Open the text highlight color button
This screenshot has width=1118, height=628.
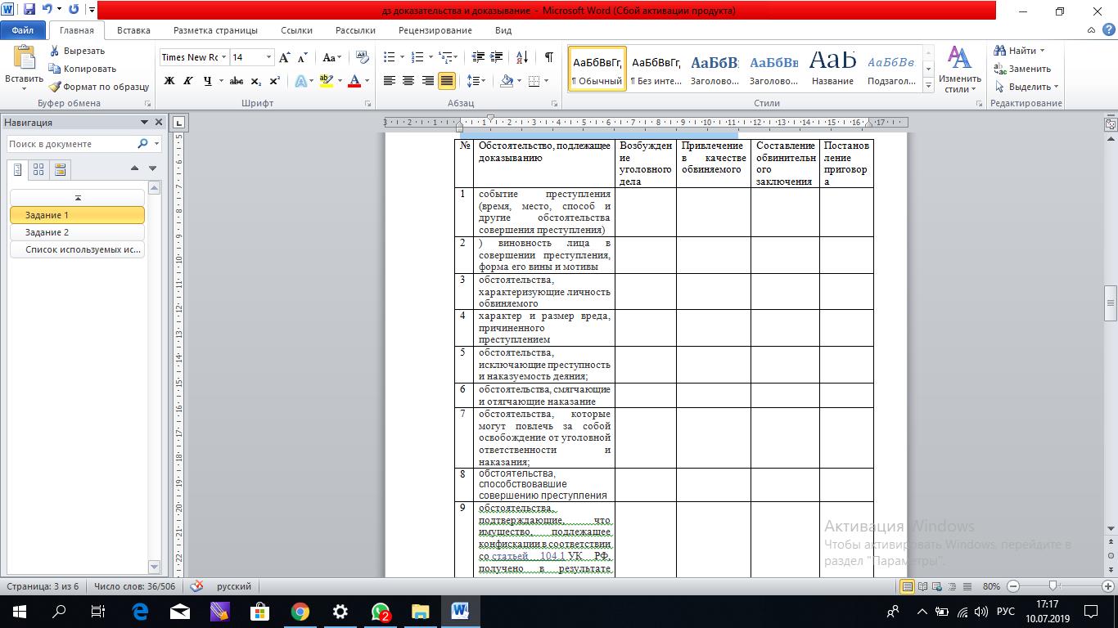click(327, 81)
